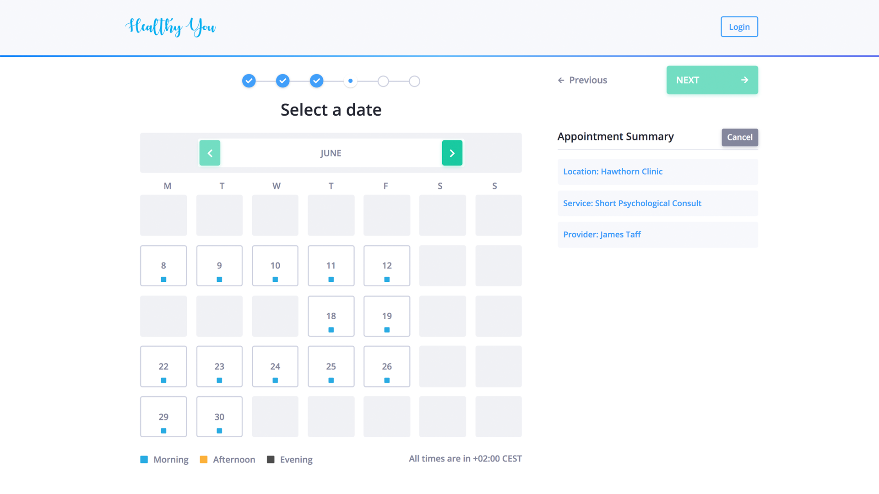
Task: Click the arrow icon inside the NEXT button
Action: [744, 80]
